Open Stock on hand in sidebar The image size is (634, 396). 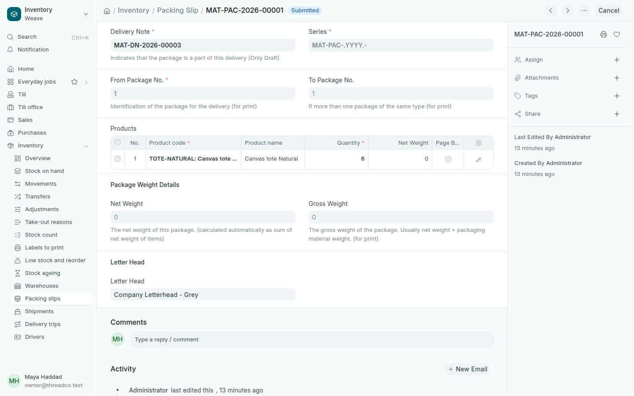(52, 171)
